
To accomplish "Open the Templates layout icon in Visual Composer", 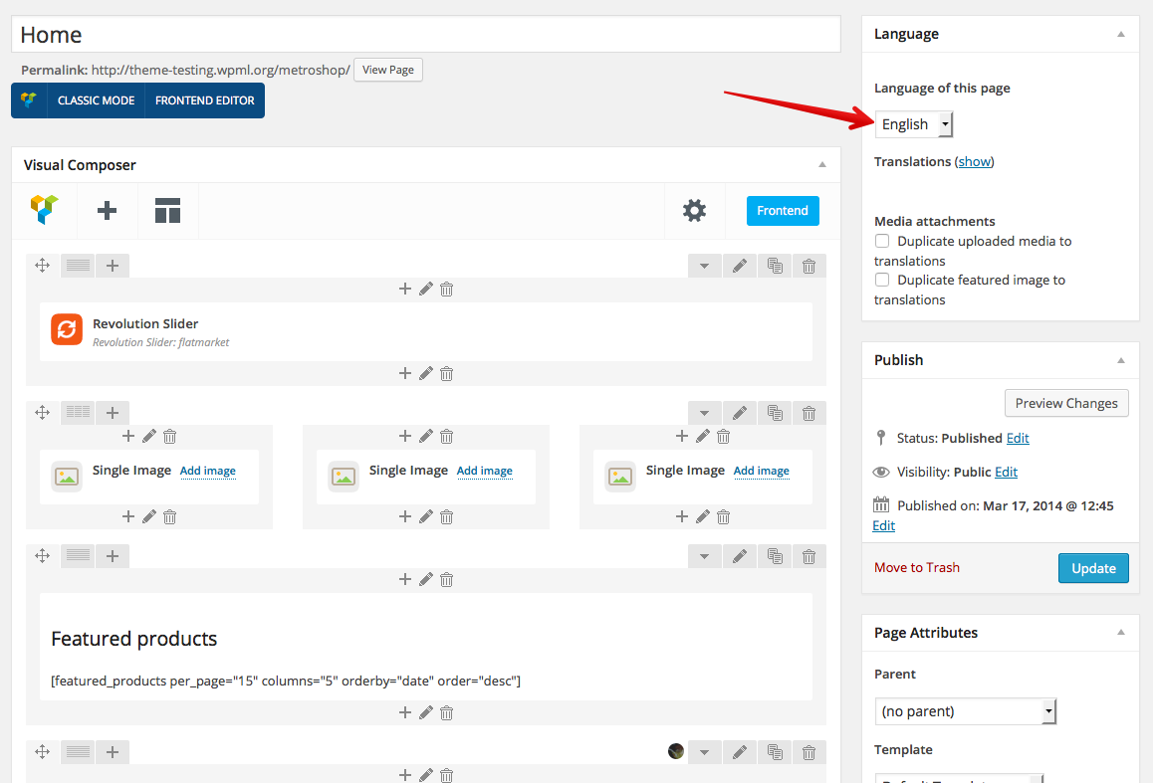I will point(167,211).
